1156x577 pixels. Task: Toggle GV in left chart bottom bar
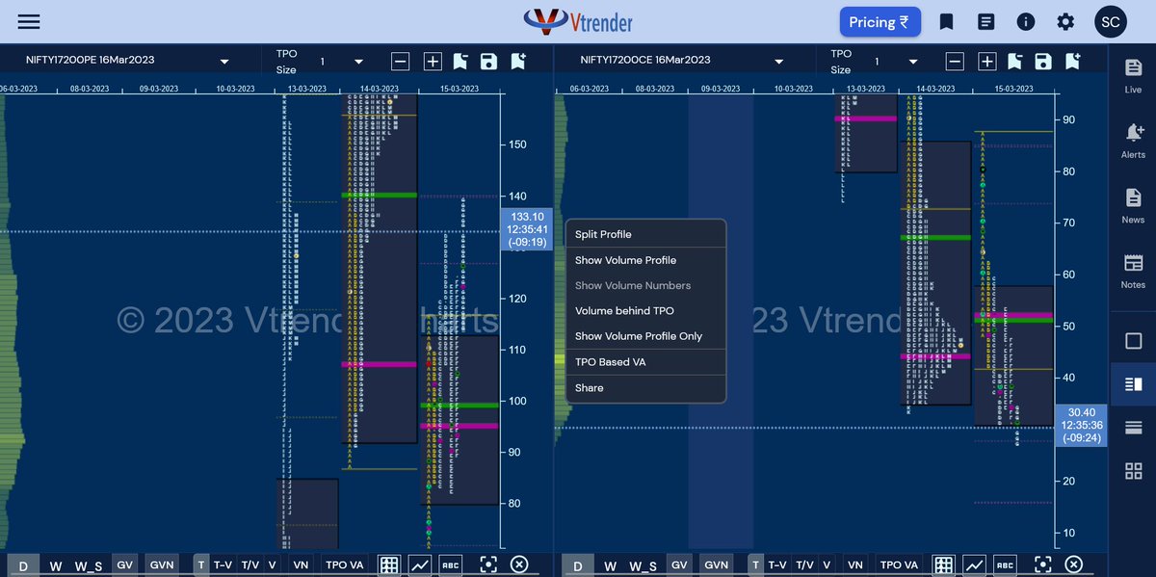[125, 565]
